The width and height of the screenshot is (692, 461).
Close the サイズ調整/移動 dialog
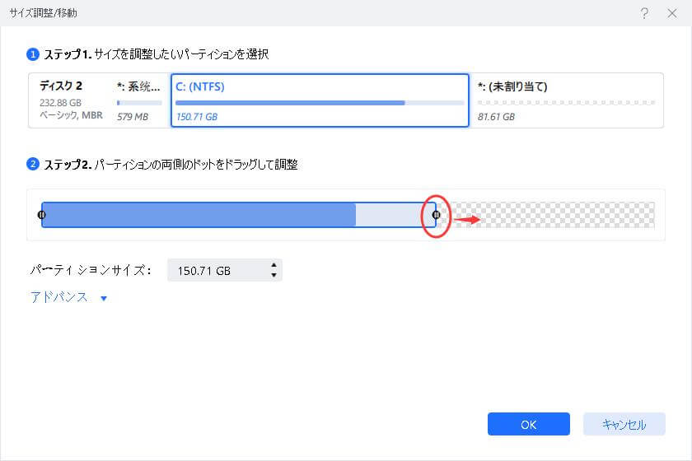tap(672, 13)
